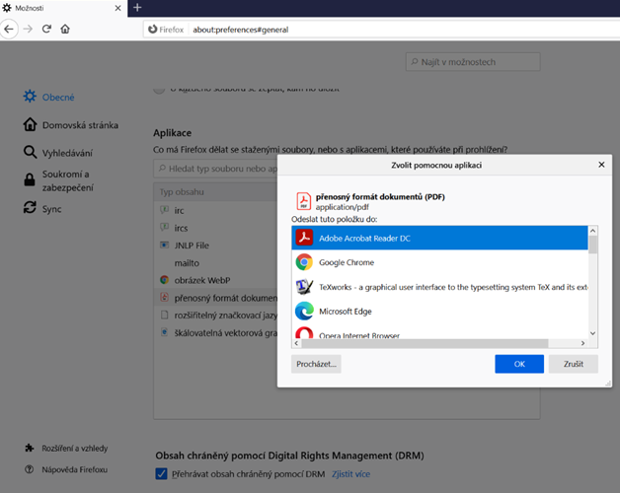This screenshot has width=620, height=493.
Task: Choose the Opera Internet Browser icon
Action: pos(304,332)
